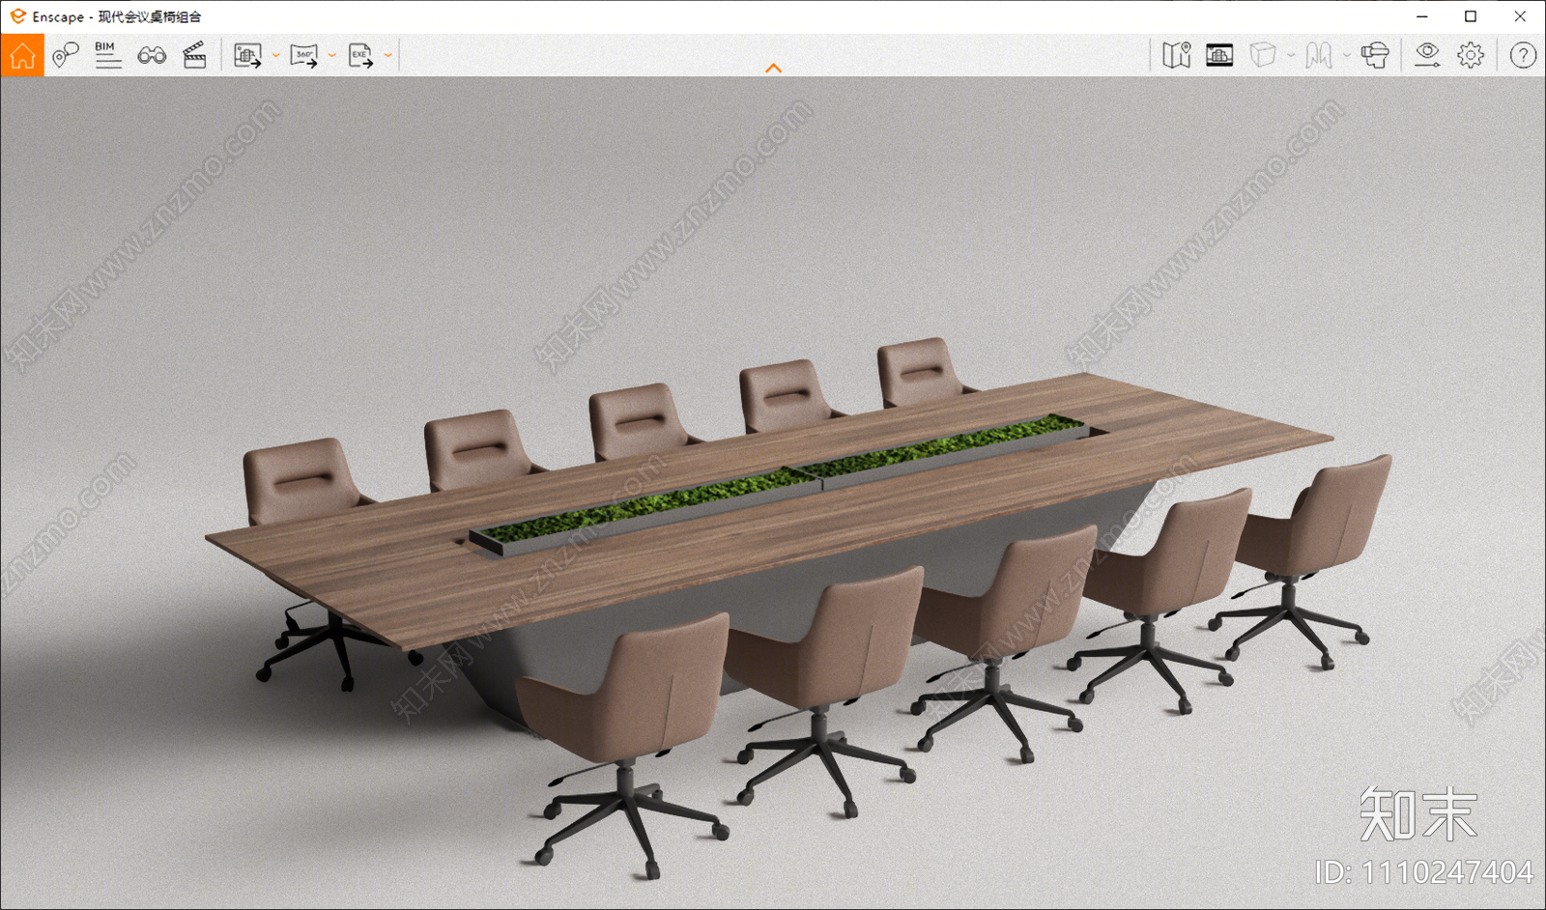
Task: Collapse the toolbar with orange chevron
Action: click(773, 68)
